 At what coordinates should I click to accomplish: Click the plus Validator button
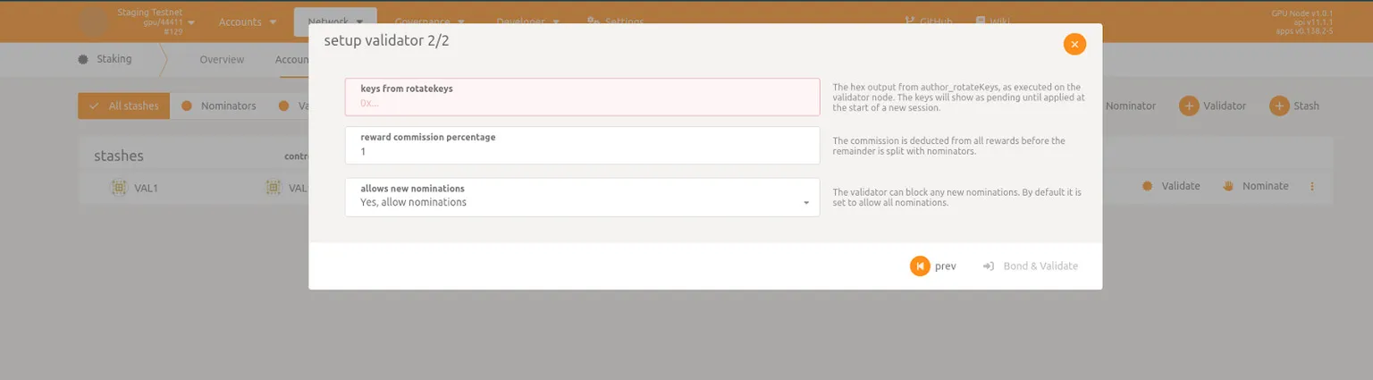[1213, 106]
